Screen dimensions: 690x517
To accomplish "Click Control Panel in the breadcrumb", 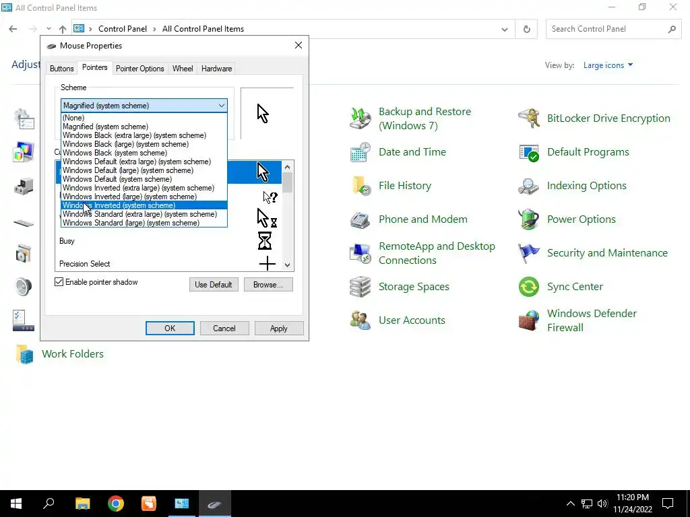I will tap(123, 29).
